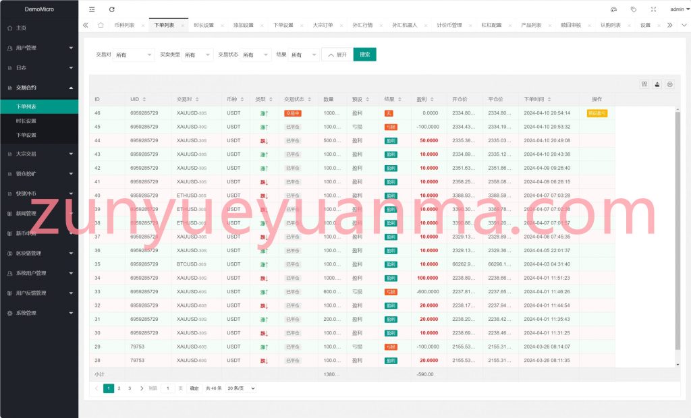Screen dimensions: 691x418
Task: Open the 20 条/页 page size dropdown
Action: click(x=241, y=388)
